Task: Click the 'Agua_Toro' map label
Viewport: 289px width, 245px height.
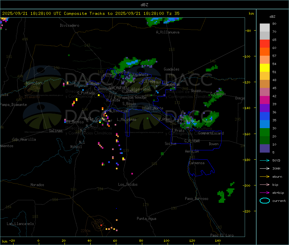Action: pos(34,83)
